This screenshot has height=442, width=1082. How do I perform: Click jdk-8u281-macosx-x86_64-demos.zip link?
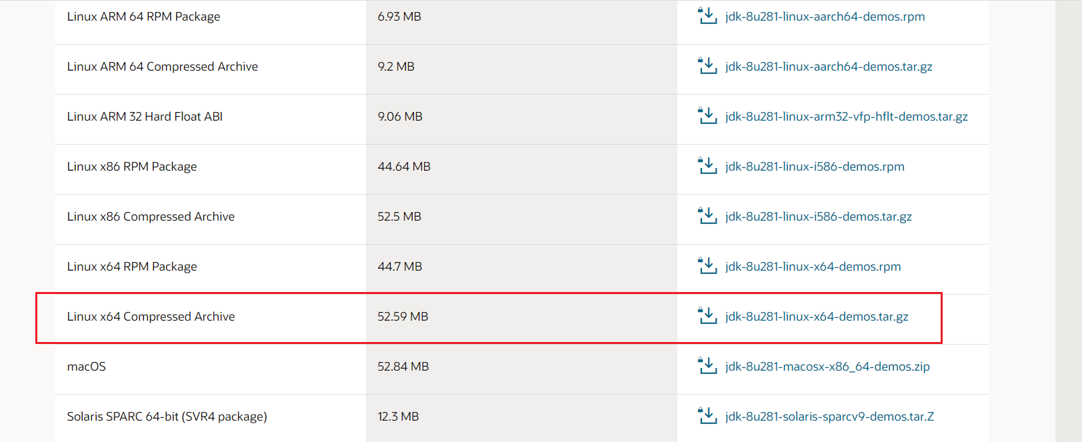pyautogui.click(x=827, y=367)
